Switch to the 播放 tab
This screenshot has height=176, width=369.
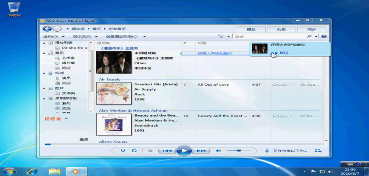[x=251, y=29]
